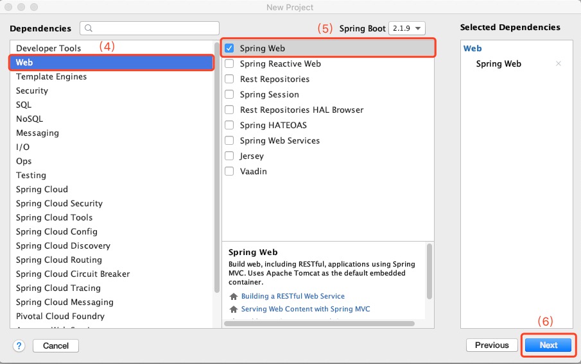
Task: Check the Rest Repositories checkbox
Action: click(x=229, y=79)
